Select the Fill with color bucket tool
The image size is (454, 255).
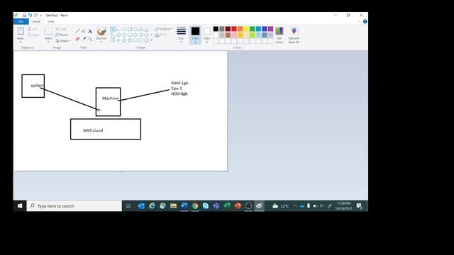click(x=84, y=31)
